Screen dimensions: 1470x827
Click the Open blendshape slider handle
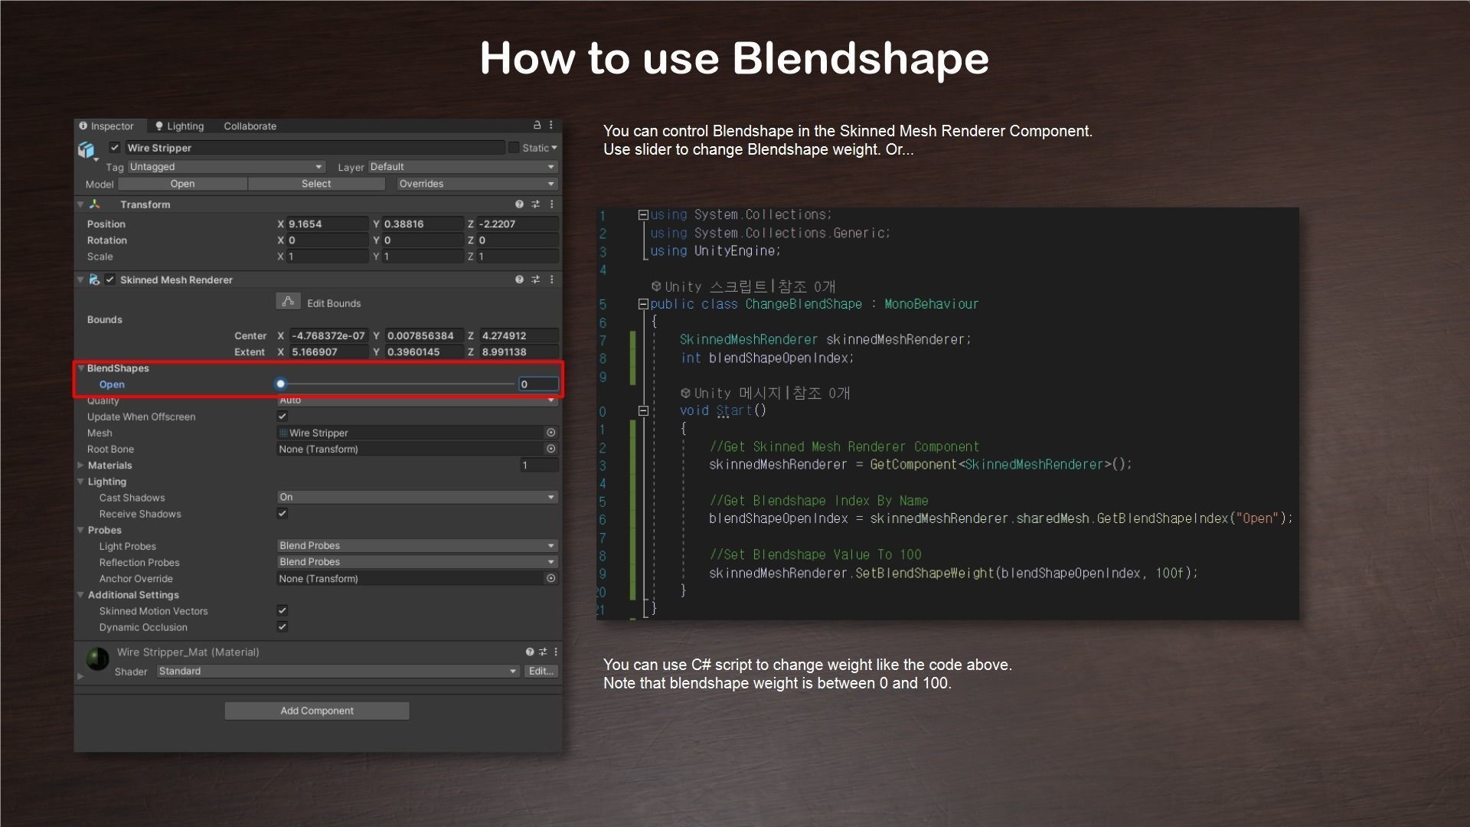coord(281,384)
